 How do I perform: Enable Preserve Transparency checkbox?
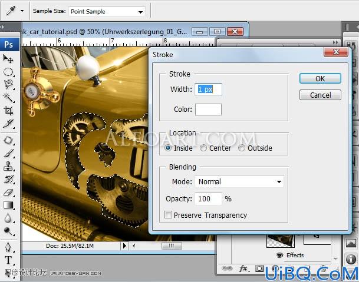click(168, 215)
